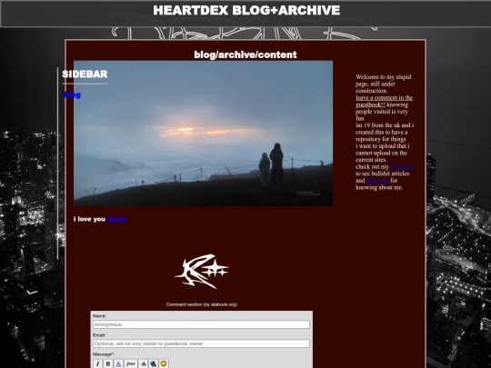Open the about me link
The height and width of the screenshot is (368, 491).
coord(377,181)
